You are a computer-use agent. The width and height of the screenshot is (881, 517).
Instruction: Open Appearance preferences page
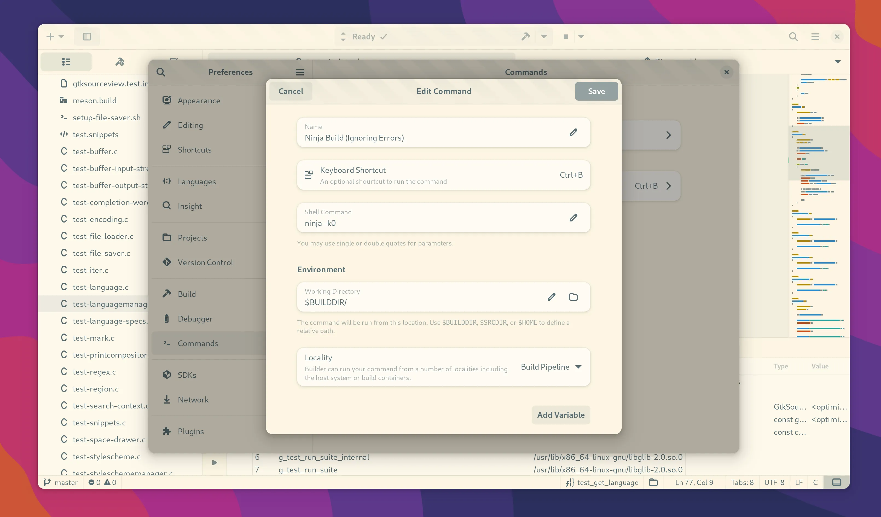tap(209, 101)
